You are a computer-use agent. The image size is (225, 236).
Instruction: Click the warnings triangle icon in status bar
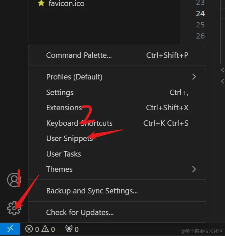[45, 229]
